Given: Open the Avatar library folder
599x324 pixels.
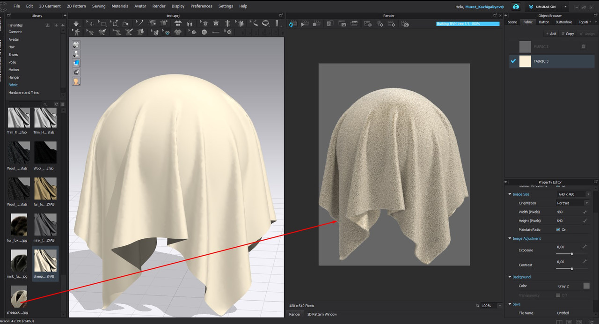Looking at the screenshot, I should coord(14,39).
